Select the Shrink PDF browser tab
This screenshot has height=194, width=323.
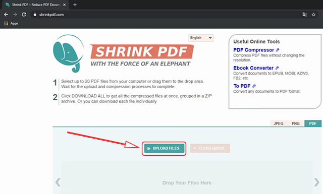[35, 5]
